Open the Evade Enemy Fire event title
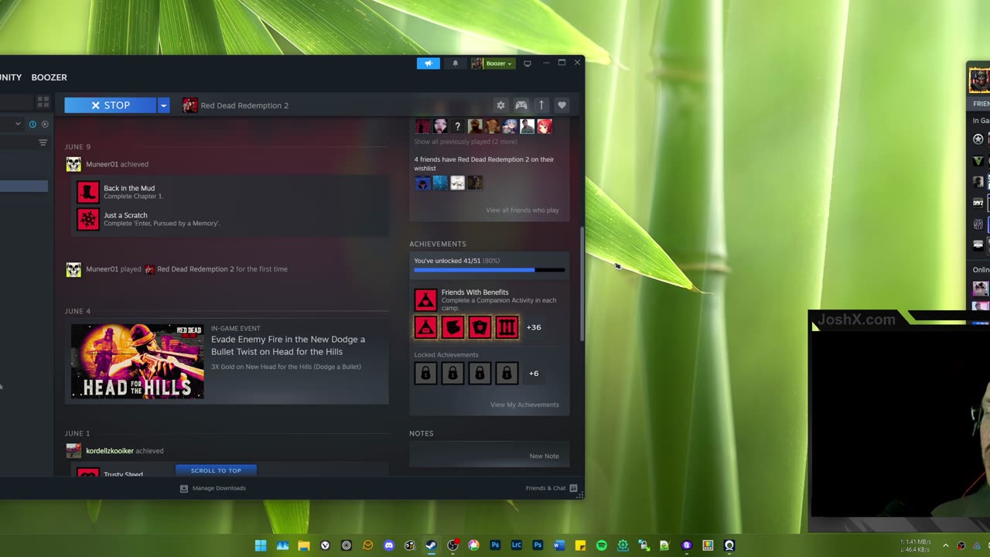The width and height of the screenshot is (990, 557). (288, 345)
